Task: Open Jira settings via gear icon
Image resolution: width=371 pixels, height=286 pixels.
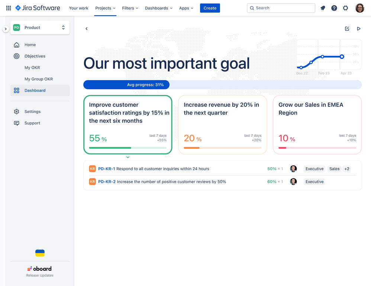Action: (345, 8)
